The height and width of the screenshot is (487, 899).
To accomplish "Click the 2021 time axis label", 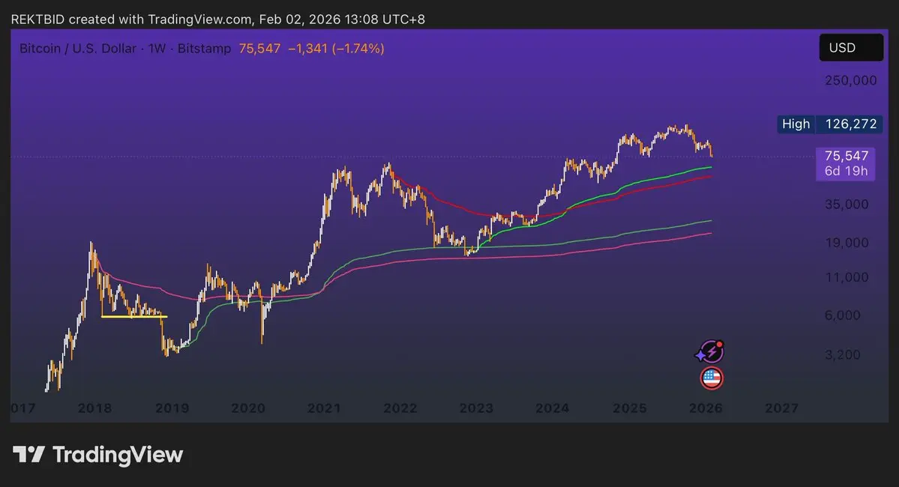I will coord(324,408).
